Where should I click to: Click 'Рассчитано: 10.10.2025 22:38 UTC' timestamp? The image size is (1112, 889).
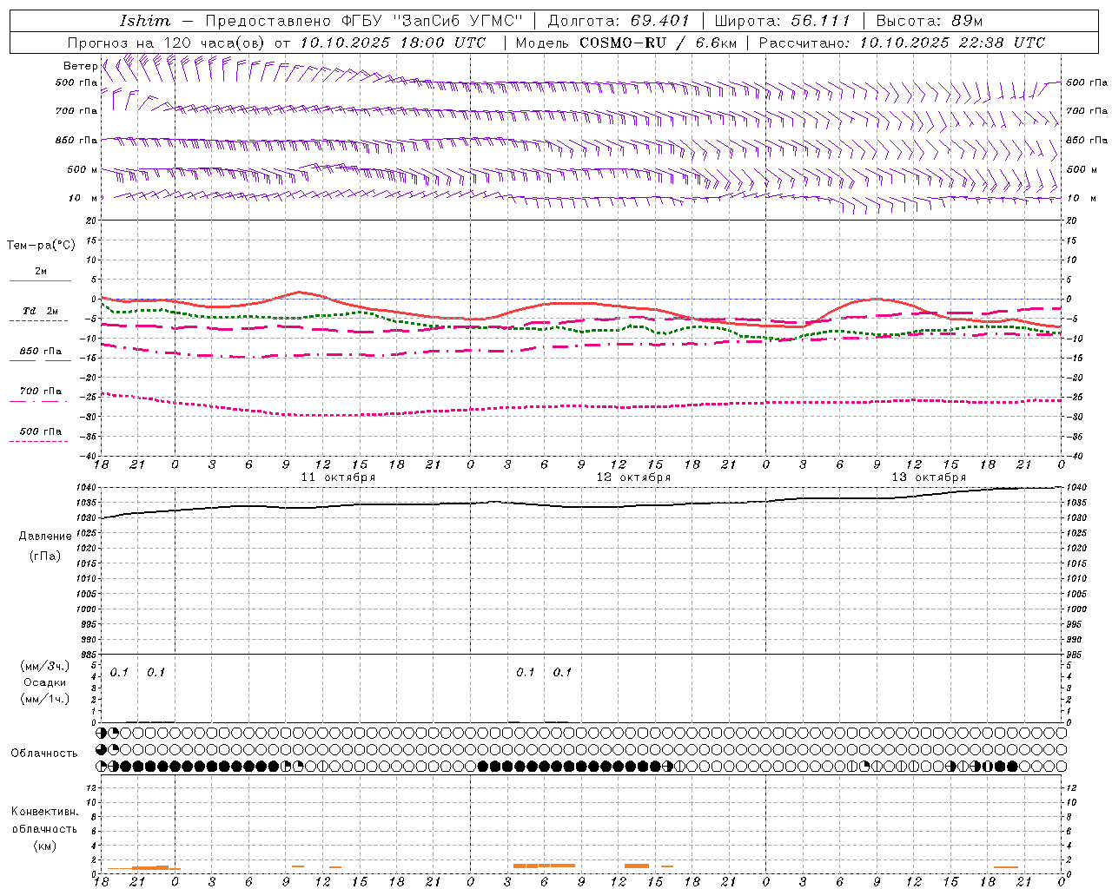902,43
